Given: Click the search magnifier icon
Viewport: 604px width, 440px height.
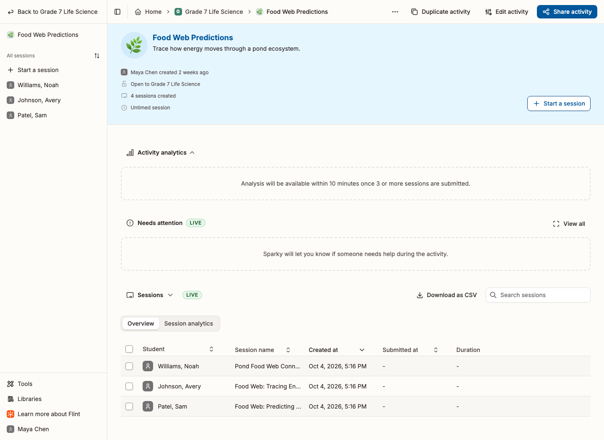Looking at the screenshot, I should tap(493, 295).
